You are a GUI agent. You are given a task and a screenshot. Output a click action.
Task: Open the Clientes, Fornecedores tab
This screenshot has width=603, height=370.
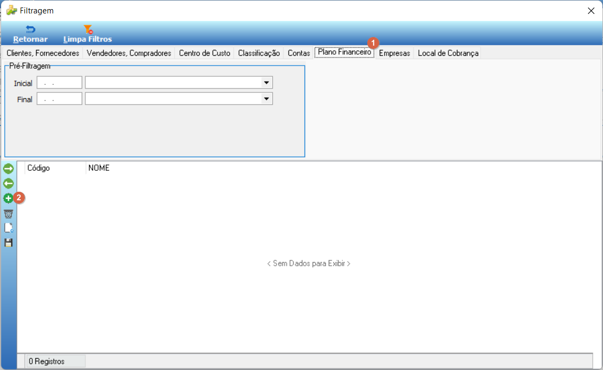coord(42,53)
